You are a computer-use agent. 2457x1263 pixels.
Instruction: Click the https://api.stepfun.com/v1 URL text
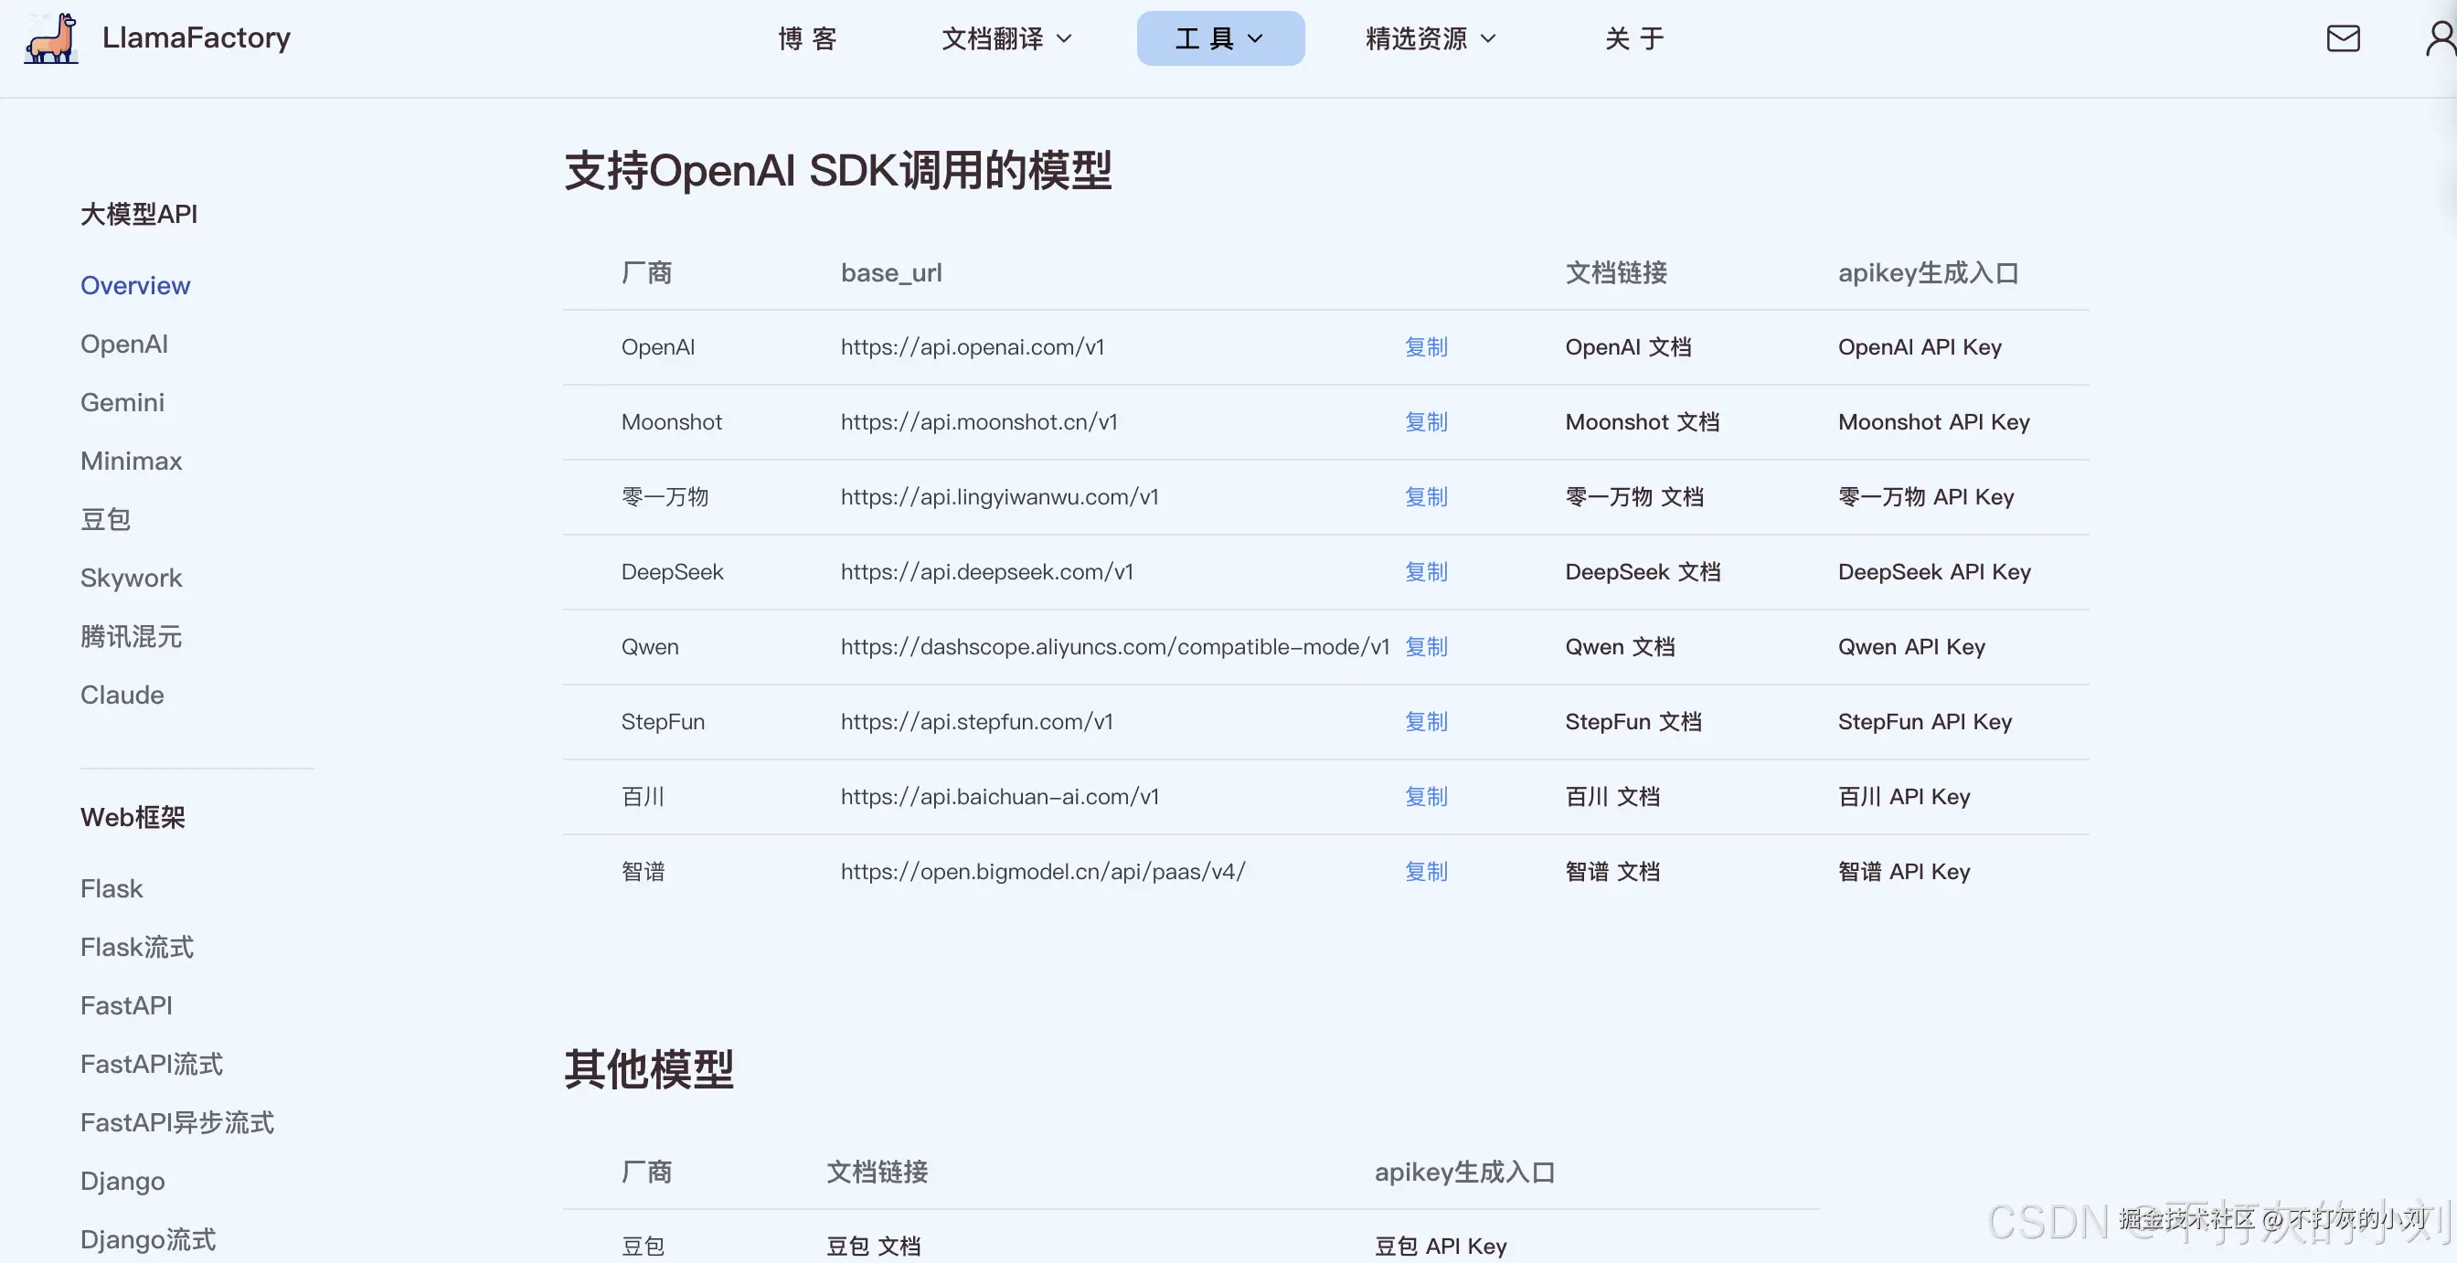tap(977, 721)
